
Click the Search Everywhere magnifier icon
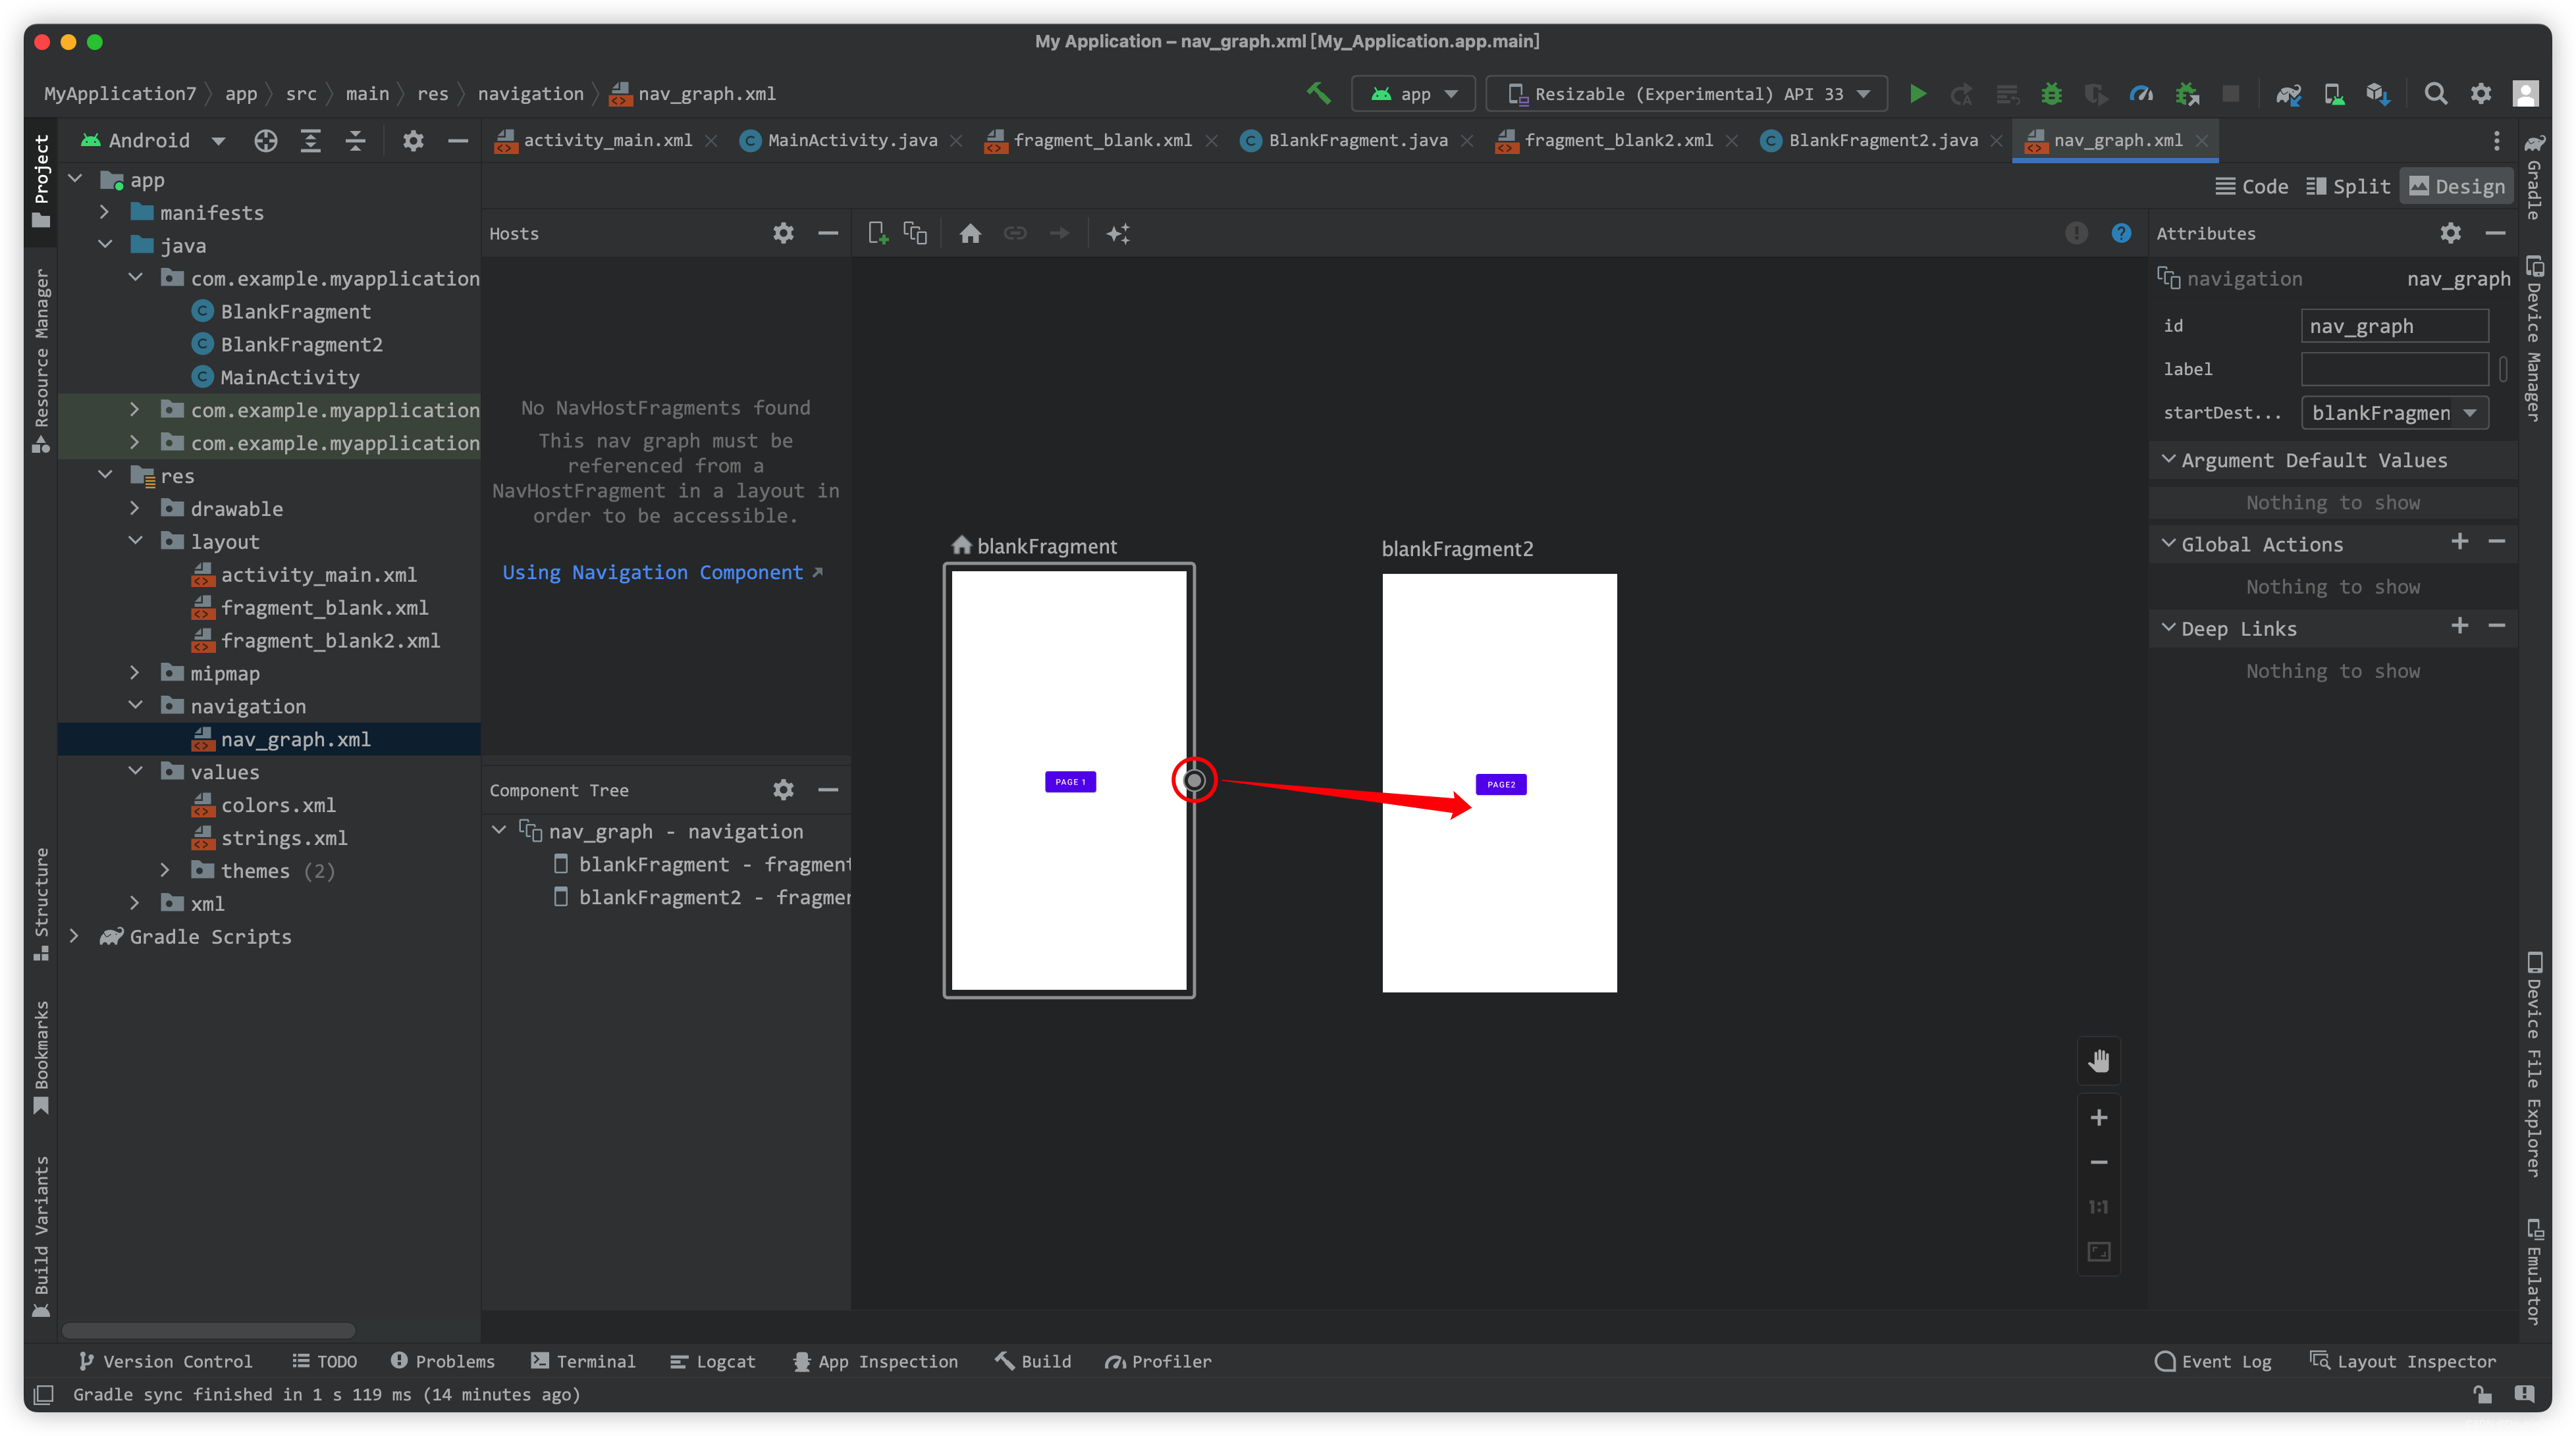(2436, 94)
